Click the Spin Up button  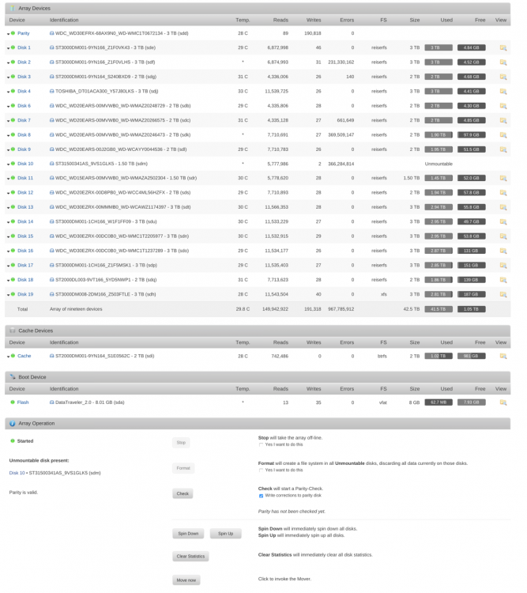pos(226,534)
